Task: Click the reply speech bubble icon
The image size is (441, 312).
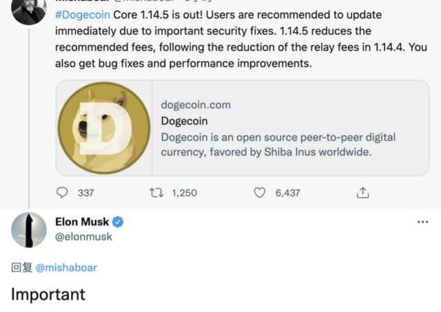Action: point(62,193)
